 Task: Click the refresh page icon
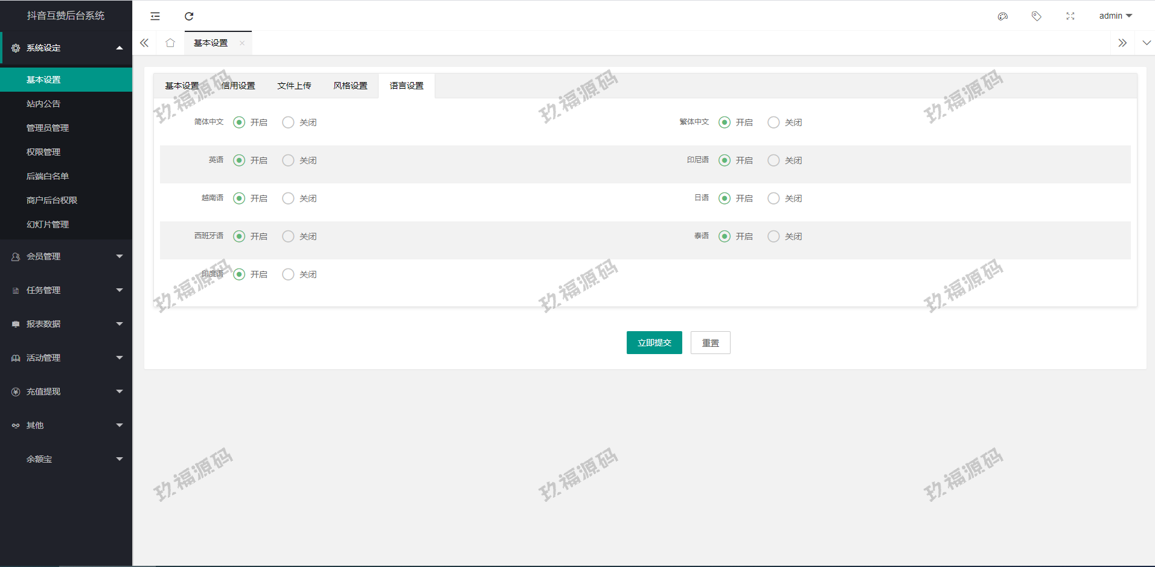tap(189, 16)
